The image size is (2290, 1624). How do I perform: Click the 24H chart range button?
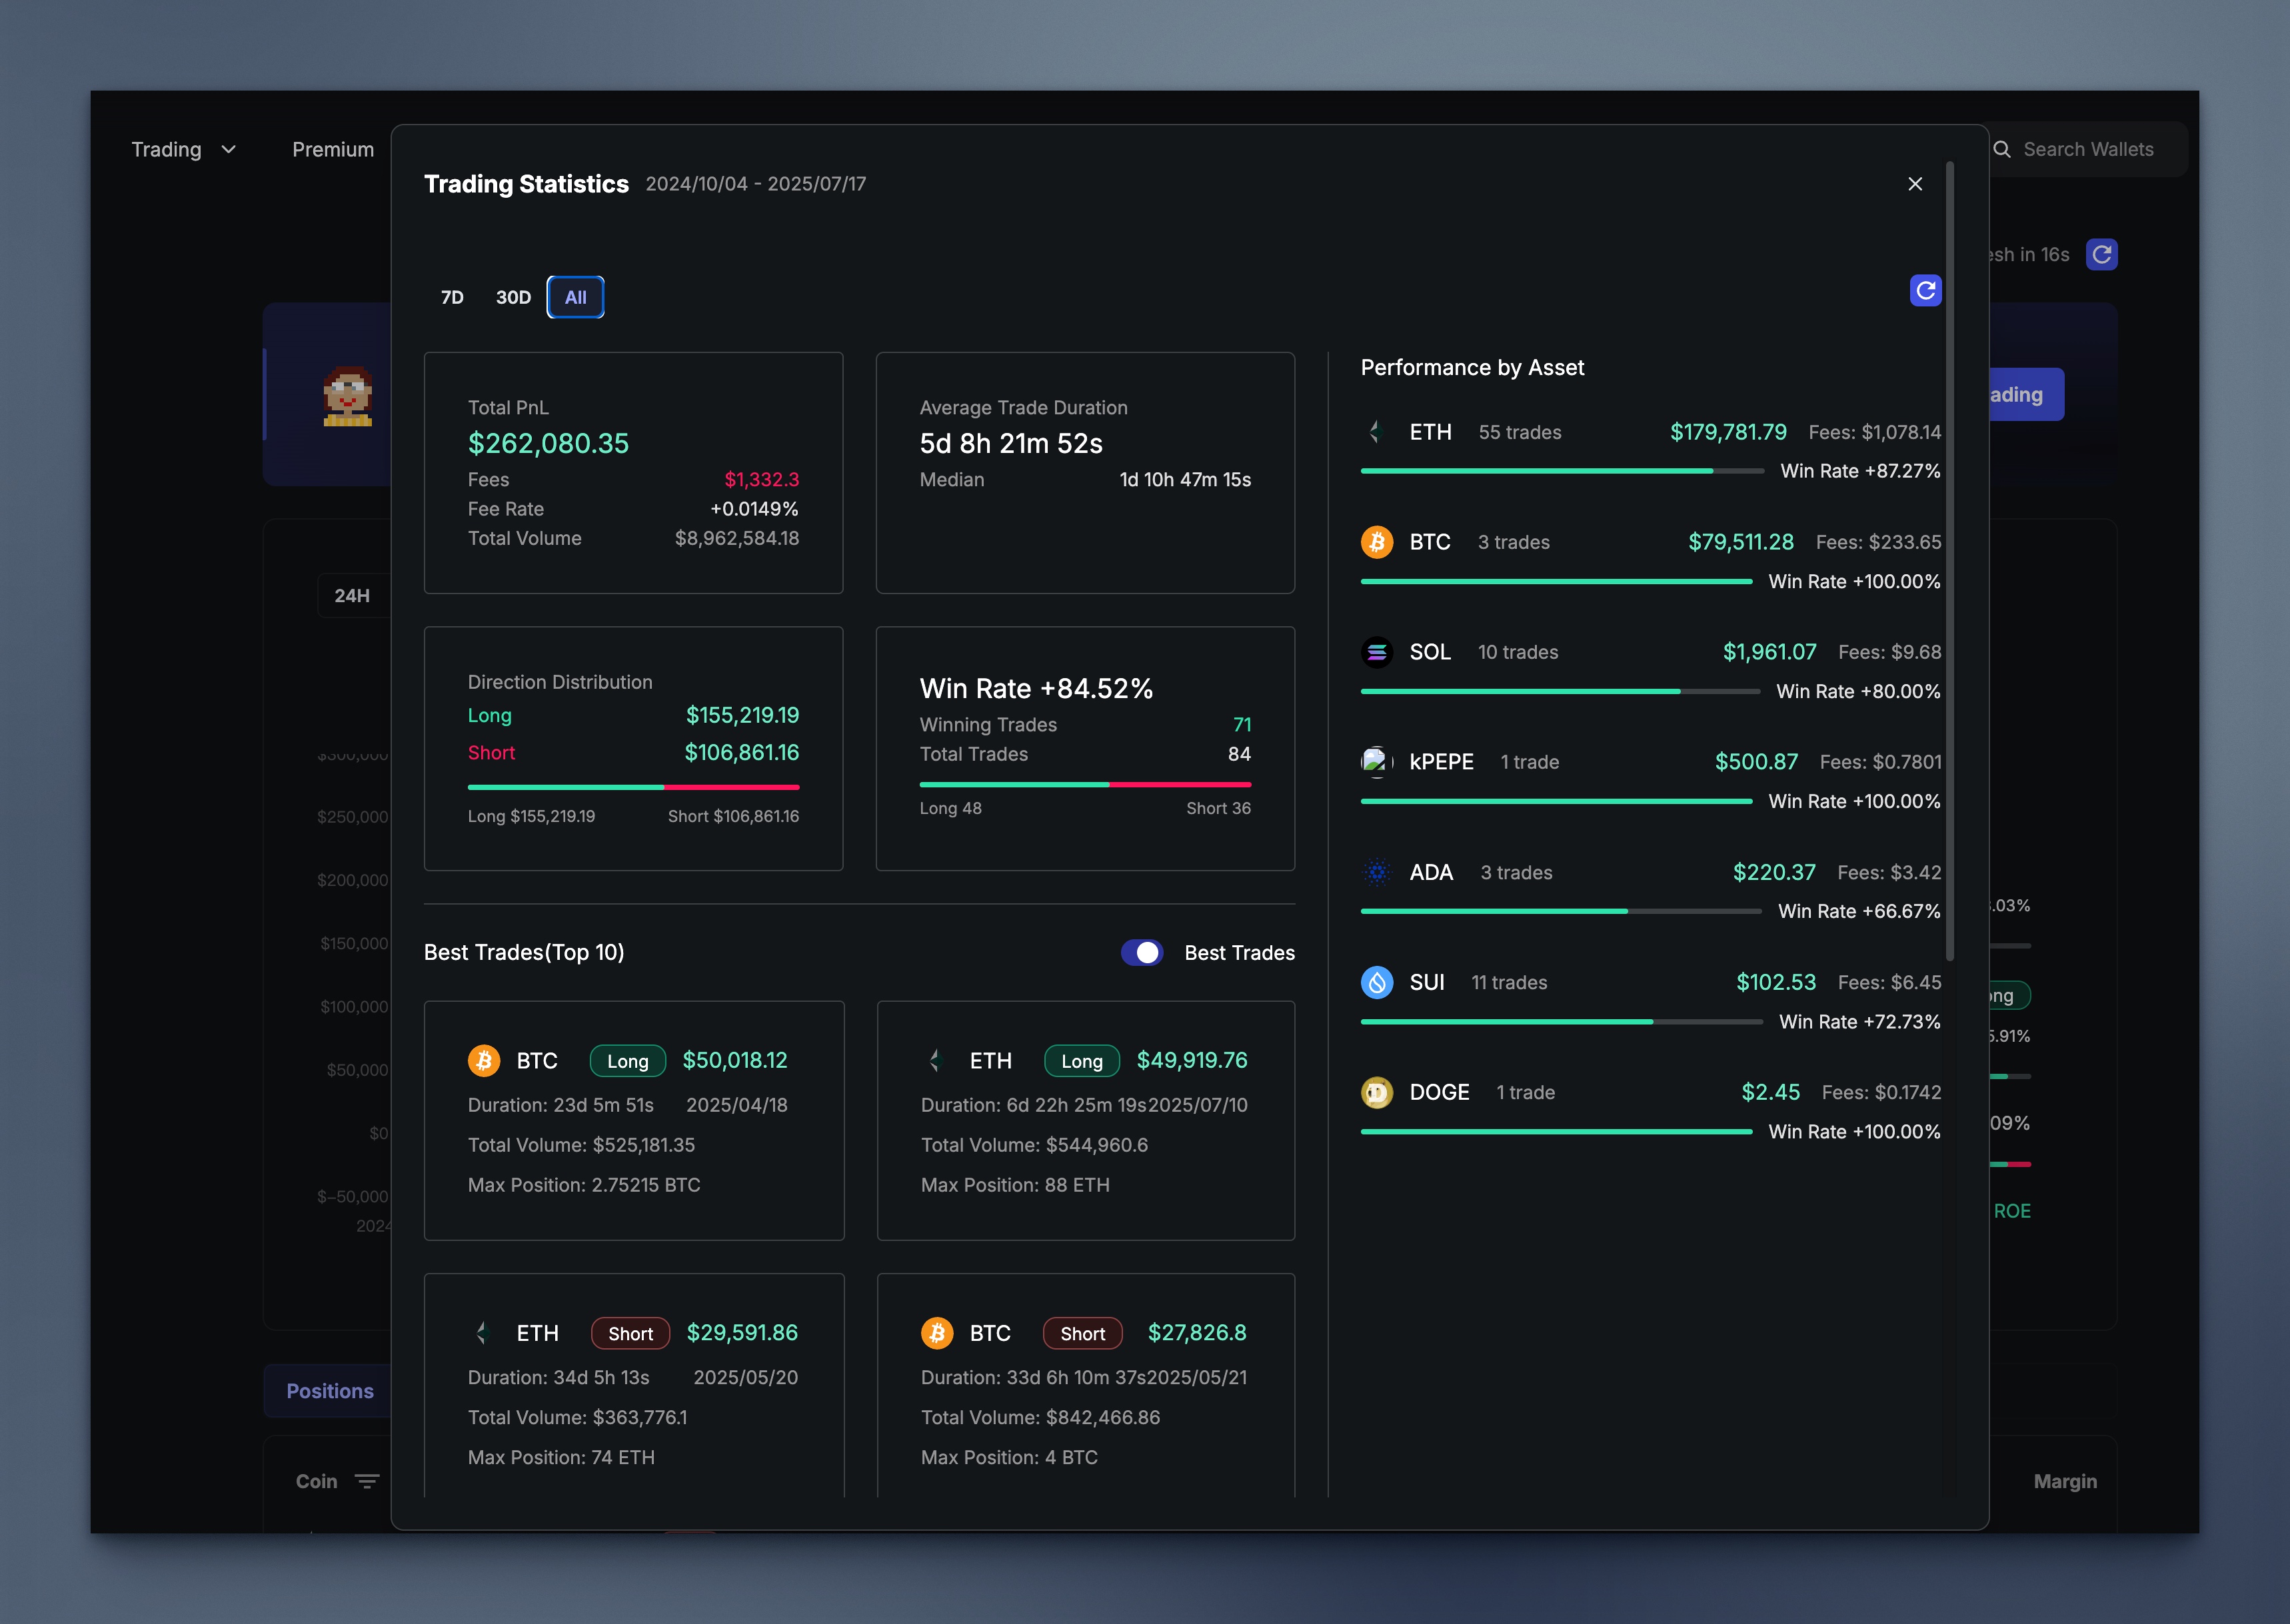pyautogui.click(x=352, y=596)
